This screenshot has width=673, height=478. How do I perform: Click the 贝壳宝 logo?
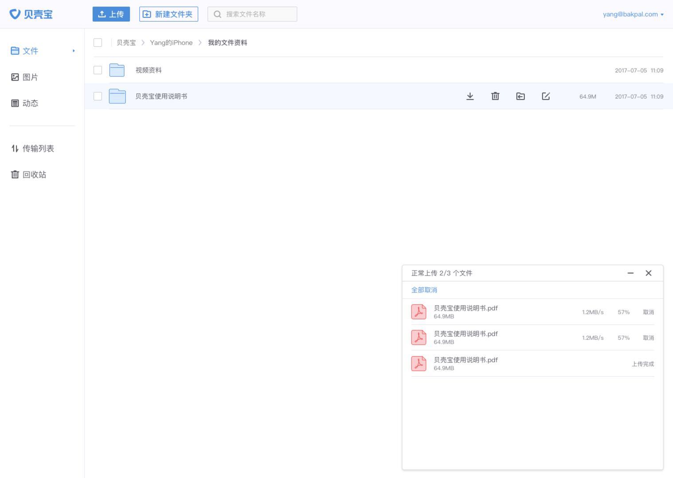(31, 14)
